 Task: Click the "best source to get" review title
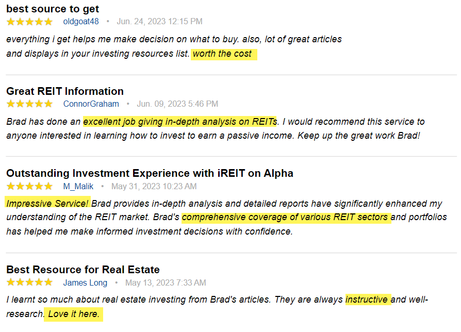(x=53, y=9)
